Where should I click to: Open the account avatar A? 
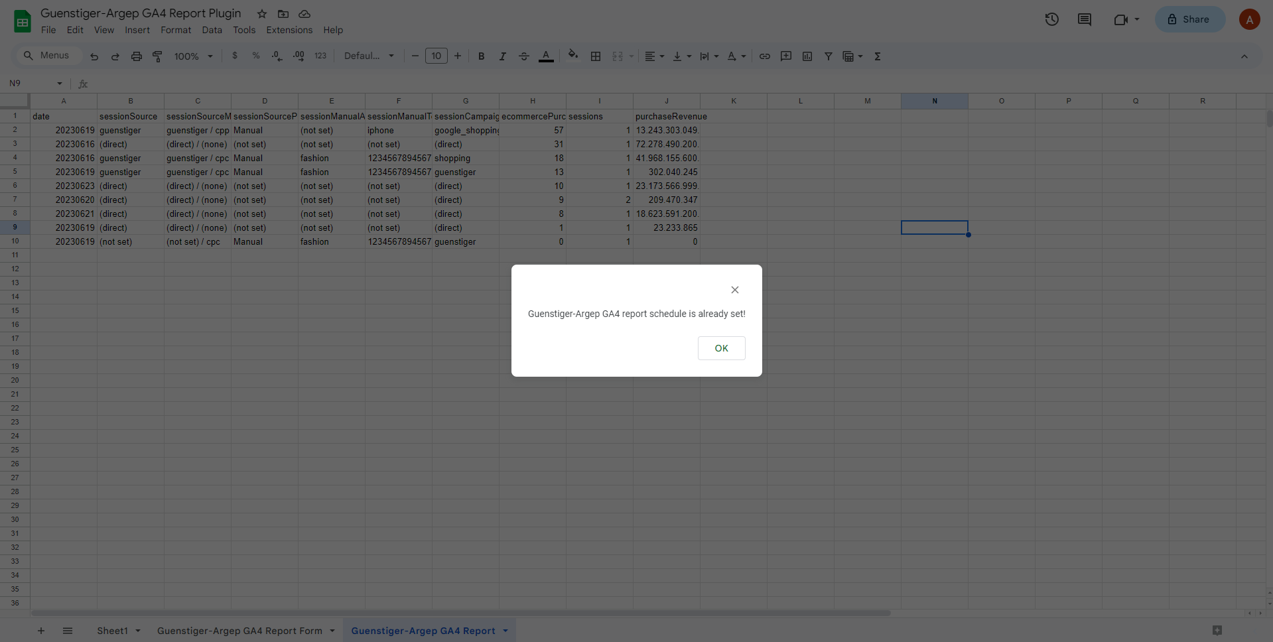1249,19
